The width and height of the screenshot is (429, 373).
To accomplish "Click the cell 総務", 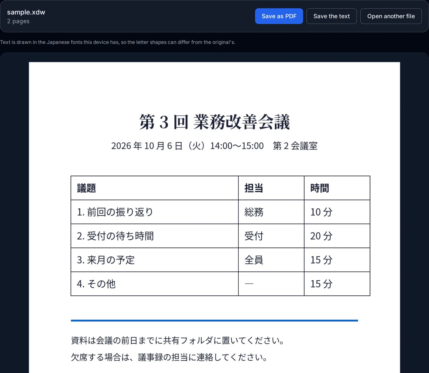I will (271, 212).
